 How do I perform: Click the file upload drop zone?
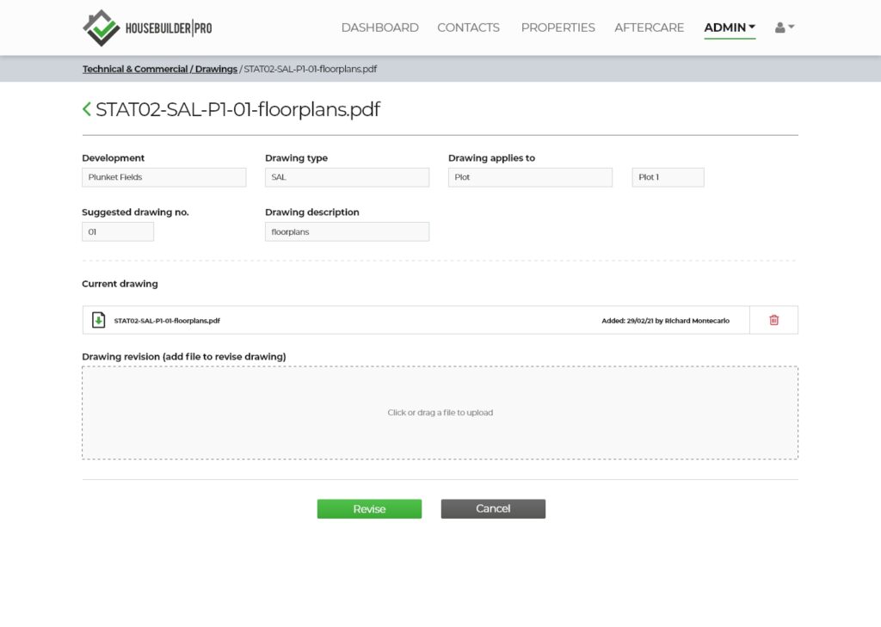tap(440, 413)
